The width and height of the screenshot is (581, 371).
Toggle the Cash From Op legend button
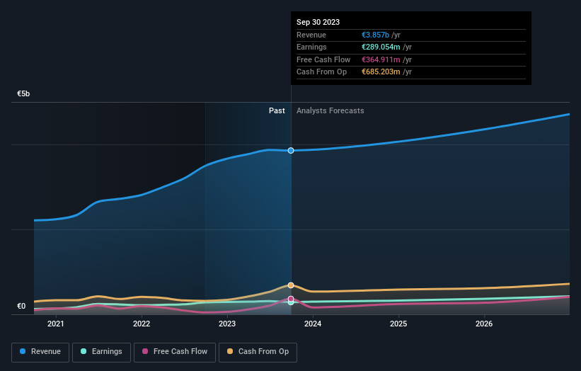click(x=258, y=352)
